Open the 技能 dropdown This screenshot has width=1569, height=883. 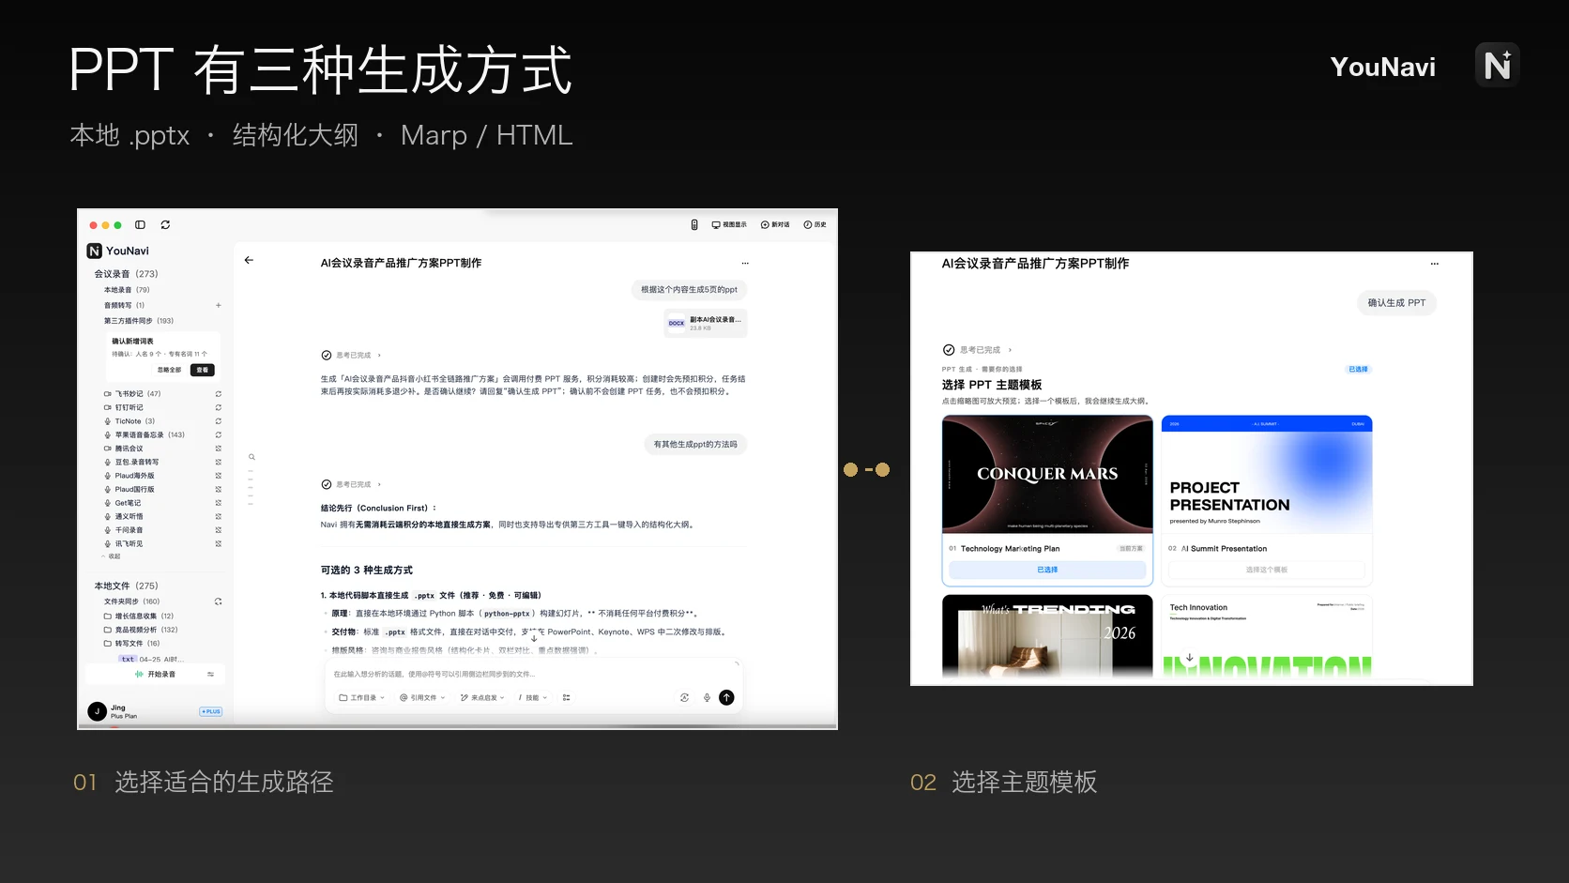click(x=533, y=698)
